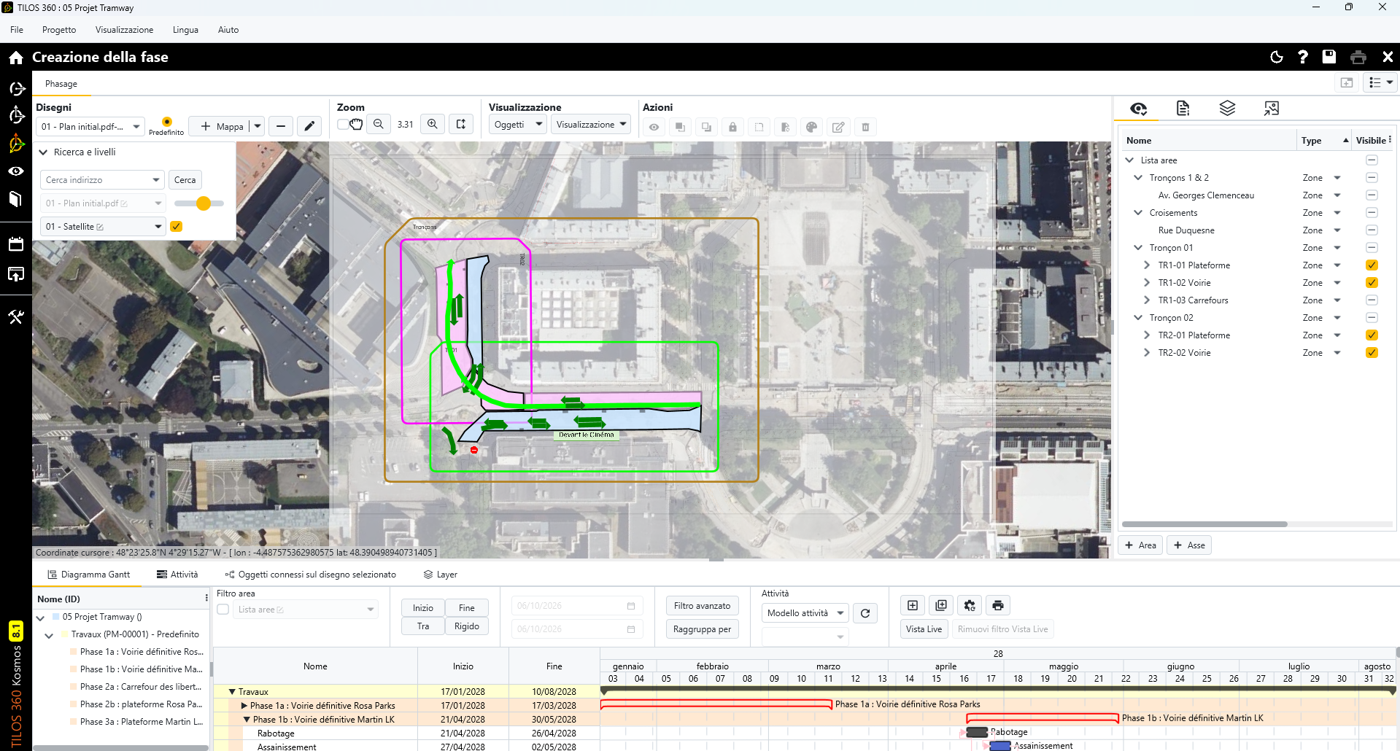Uncheck the 01 - Satellite layer checkbox
The width and height of the screenshot is (1400, 751).
coord(176,227)
